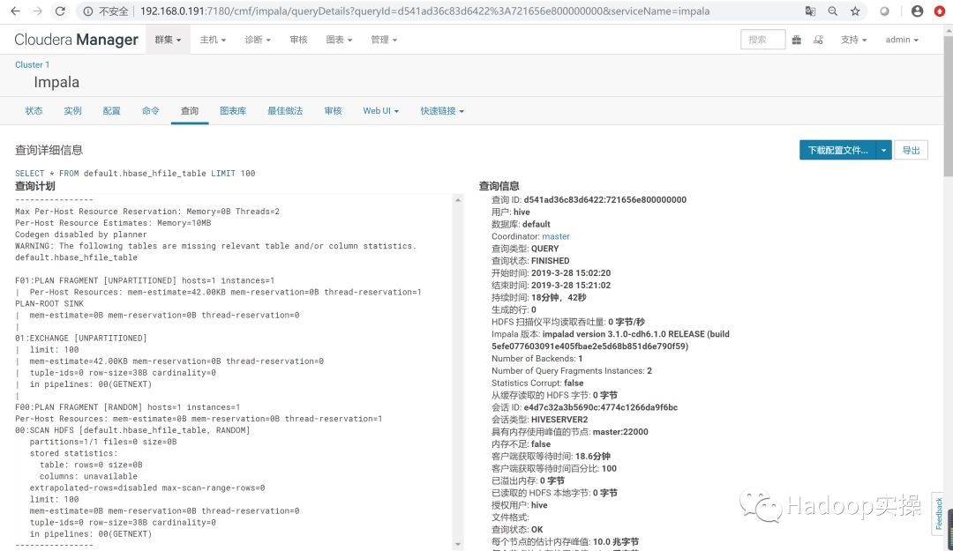
Task: Switch to the 实例 tab
Action: pos(73,110)
